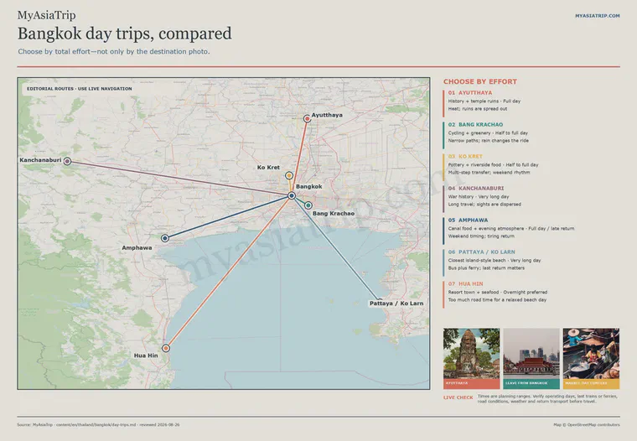Screen dimensions: 637x441
Task: Click 'Closest island-style beach' line
Action: 495,260
